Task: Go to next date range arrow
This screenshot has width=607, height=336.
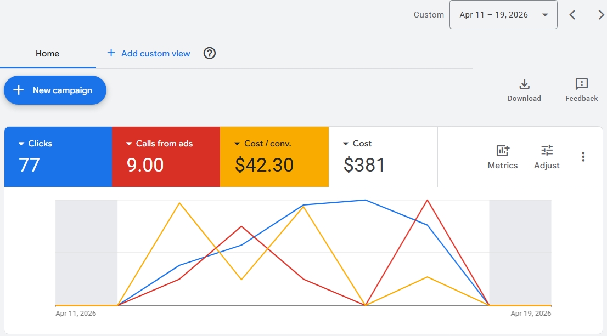Action: (x=600, y=15)
